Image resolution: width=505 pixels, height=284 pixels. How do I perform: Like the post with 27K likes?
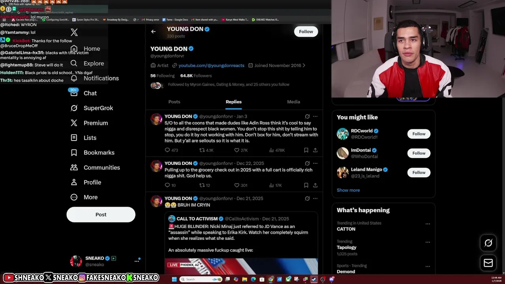(241, 150)
